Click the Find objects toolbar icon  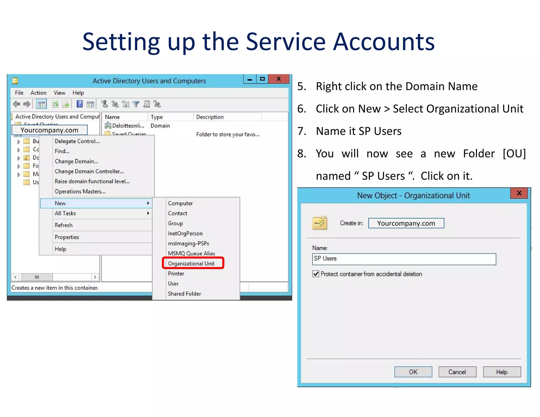[x=147, y=104]
